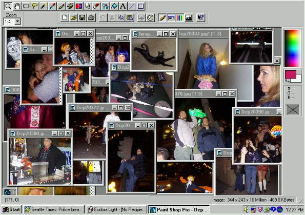This screenshot has height=215, width=305.
Task: Click the image size status text
Action: (x=253, y=200)
